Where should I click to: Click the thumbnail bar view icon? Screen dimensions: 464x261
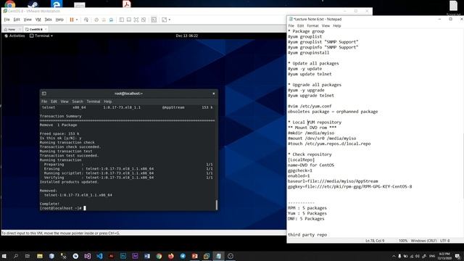[x=129, y=20]
